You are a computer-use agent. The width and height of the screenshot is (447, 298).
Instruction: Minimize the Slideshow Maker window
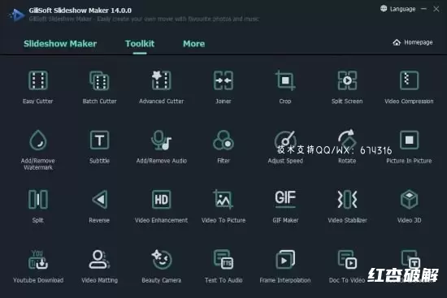[424, 9]
